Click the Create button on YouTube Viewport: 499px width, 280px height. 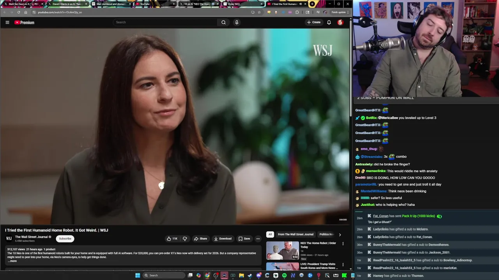(x=313, y=22)
